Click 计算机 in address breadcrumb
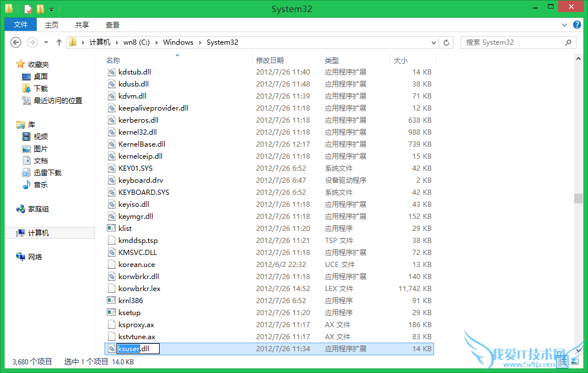 point(100,42)
